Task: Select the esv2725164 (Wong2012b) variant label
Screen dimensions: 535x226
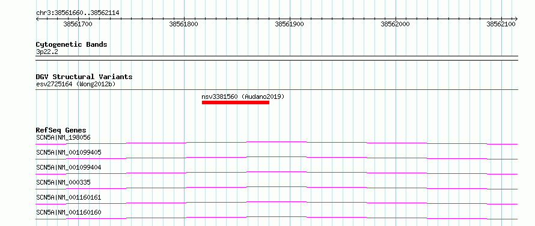Action: click(x=75, y=84)
